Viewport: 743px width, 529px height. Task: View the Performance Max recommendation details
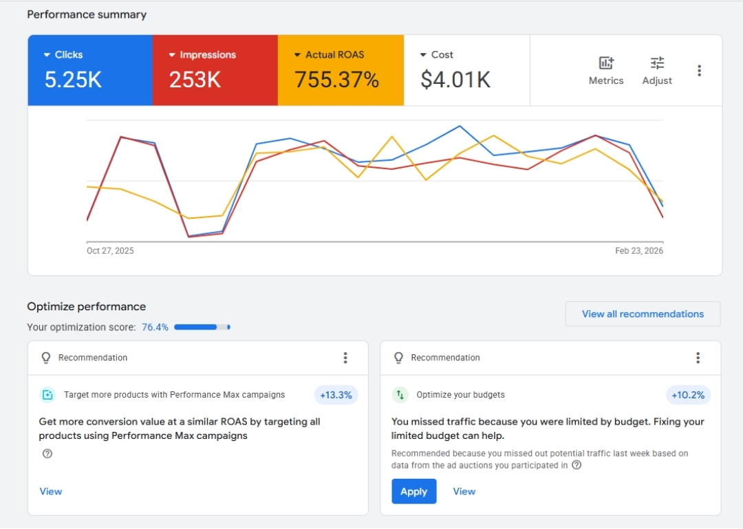point(51,491)
